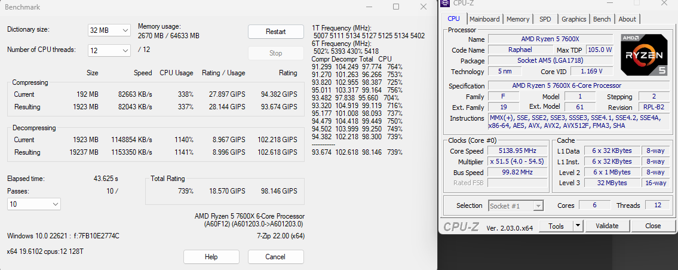Screen dimensions: 678x270
Task: Select the CPU tab
Action: click(x=453, y=19)
